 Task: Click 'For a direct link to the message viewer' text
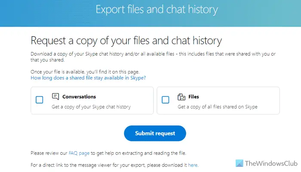pos(114,165)
